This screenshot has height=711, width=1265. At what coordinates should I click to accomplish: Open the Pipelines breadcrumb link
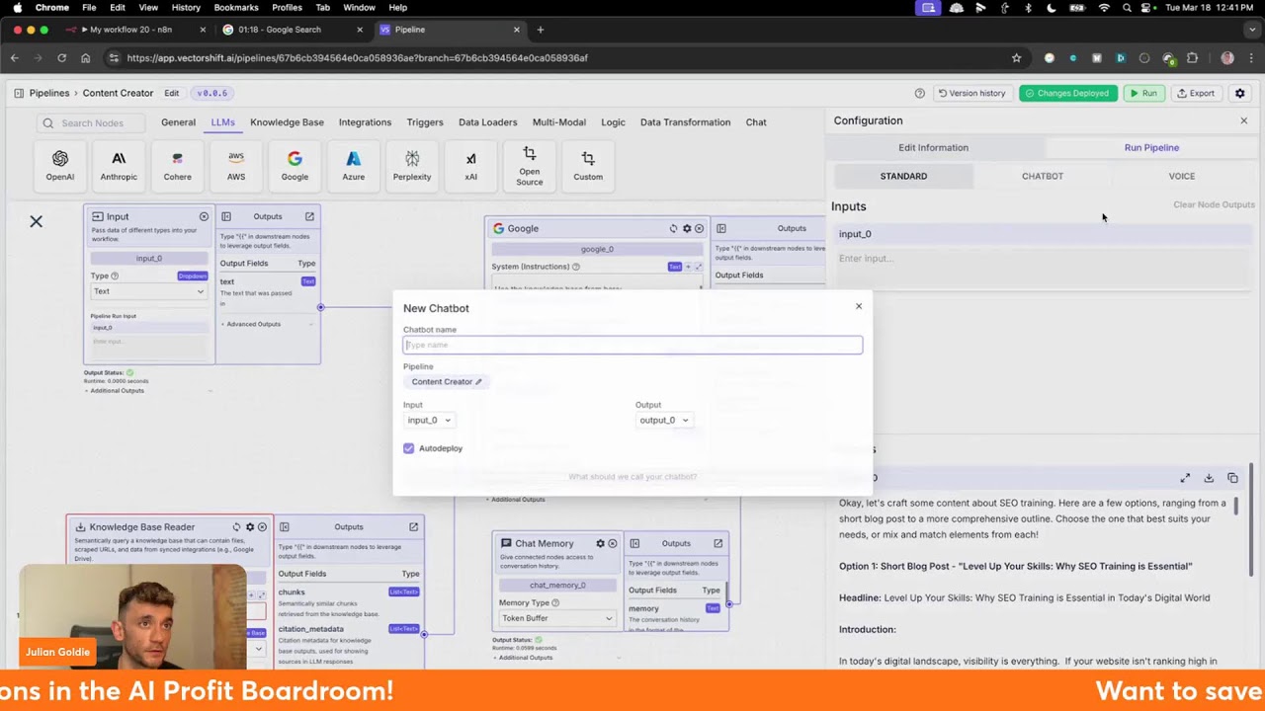pos(49,93)
